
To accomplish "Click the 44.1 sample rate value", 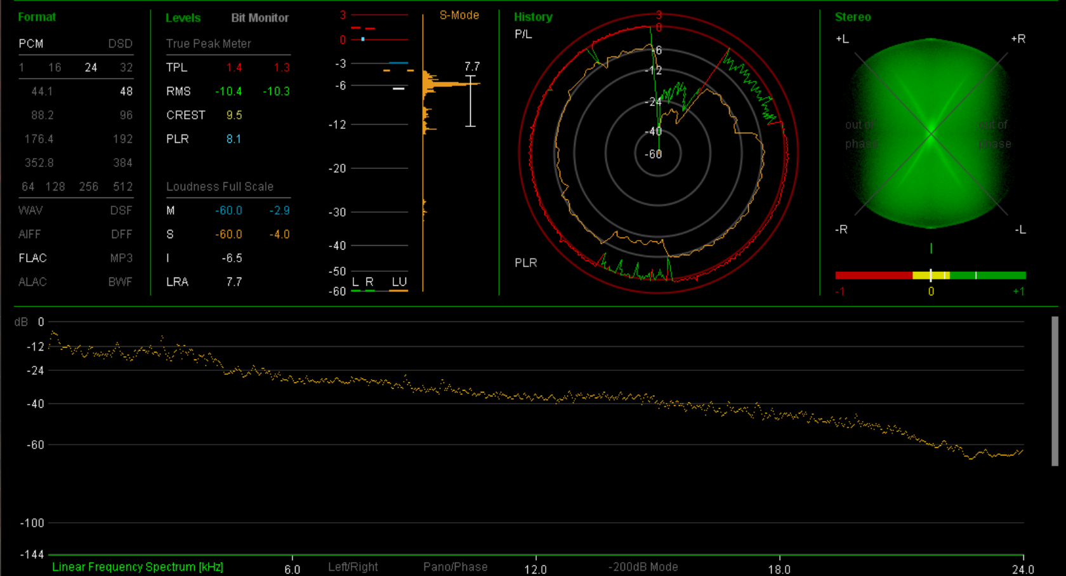I will [x=42, y=91].
